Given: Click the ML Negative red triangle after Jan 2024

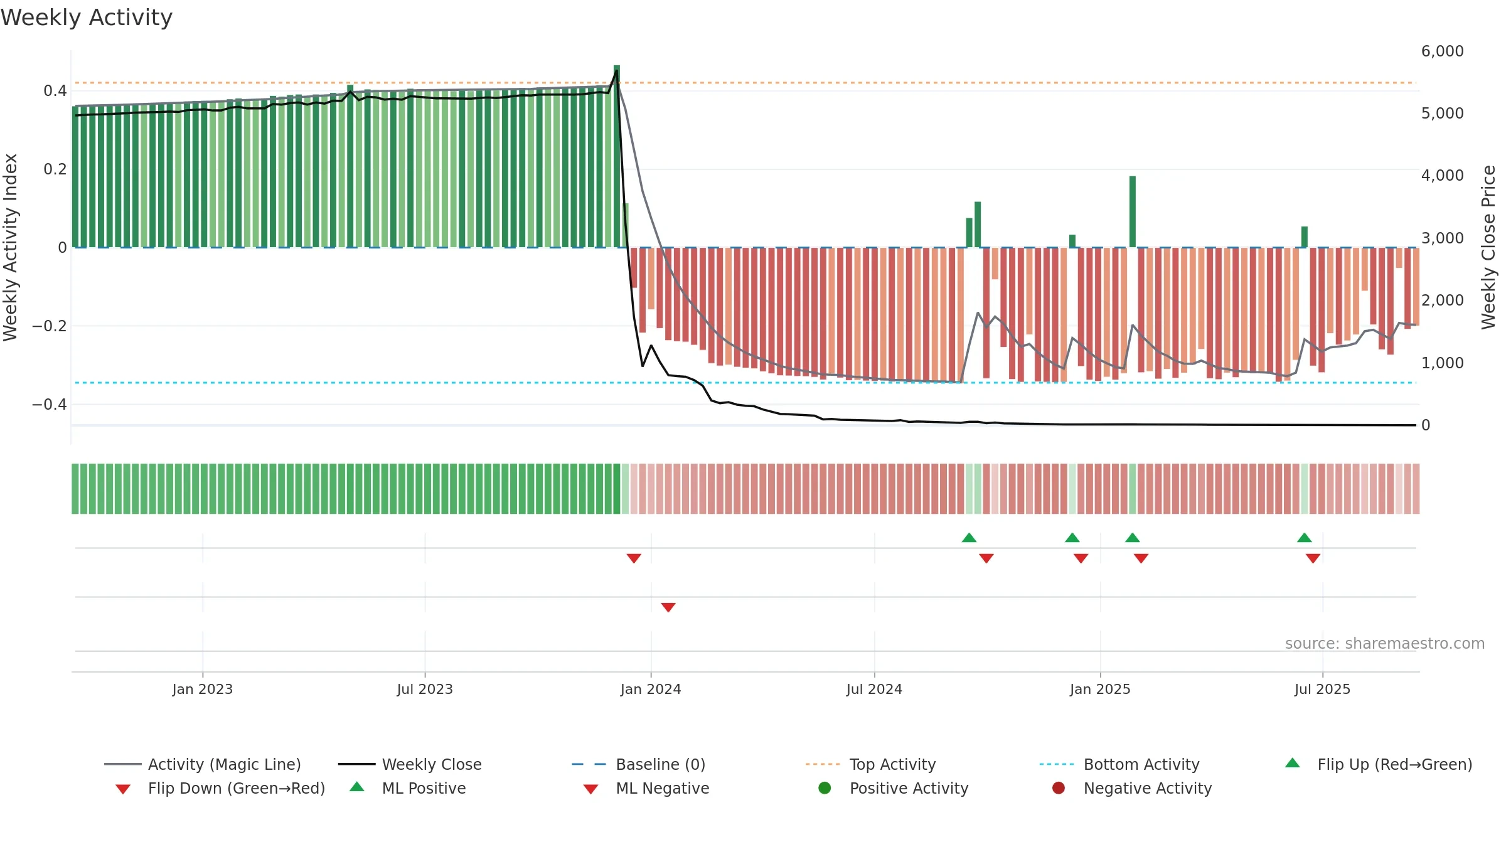Looking at the screenshot, I should [x=668, y=607].
